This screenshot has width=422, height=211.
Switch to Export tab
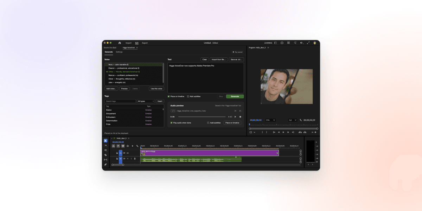[x=145, y=43]
